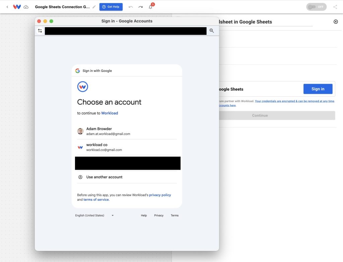Click the Privacy footer link
Viewport: 343px width, 262px height.
159,215
